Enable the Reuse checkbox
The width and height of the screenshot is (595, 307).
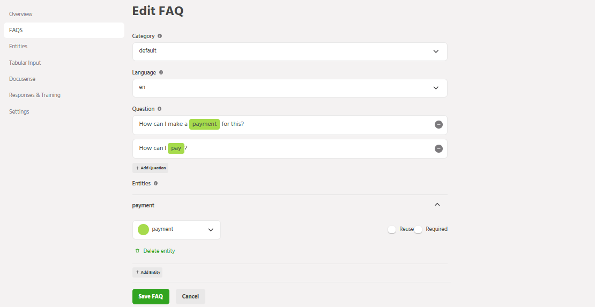pyautogui.click(x=392, y=229)
